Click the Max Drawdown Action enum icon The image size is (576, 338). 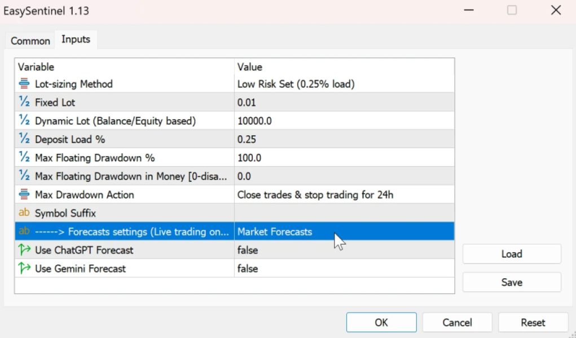24,195
